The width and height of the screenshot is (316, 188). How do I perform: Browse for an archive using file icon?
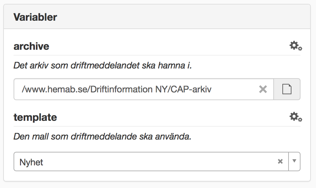tap(287, 89)
